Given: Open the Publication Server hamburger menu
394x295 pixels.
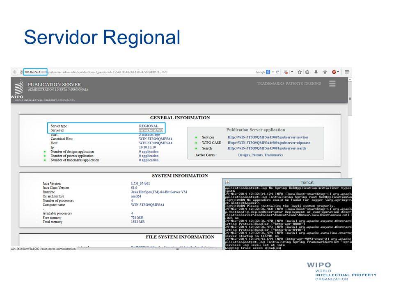Looking at the screenshot, I should click(332, 84).
